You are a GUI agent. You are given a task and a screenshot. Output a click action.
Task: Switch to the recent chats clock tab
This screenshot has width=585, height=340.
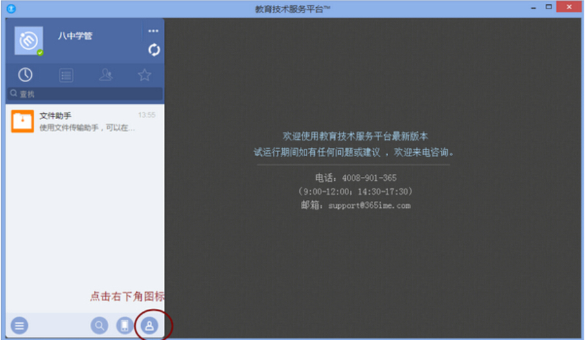tap(25, 75)
